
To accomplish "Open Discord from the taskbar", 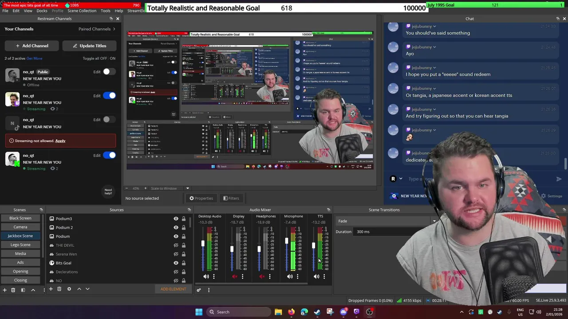I will click(x=343, y=312).
